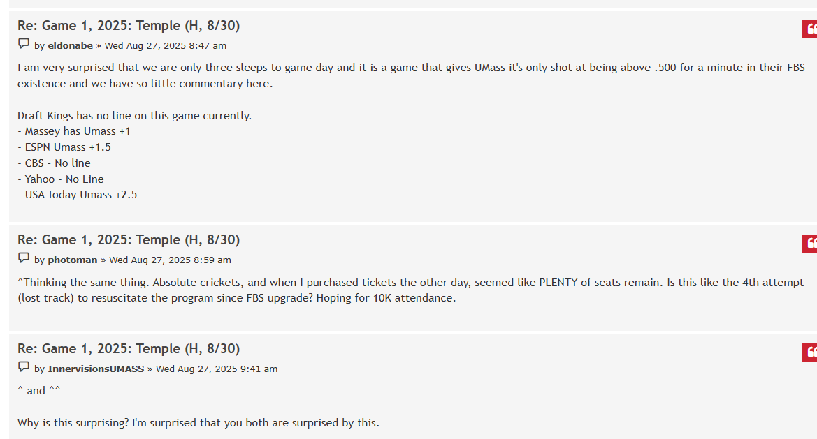Quote photoman's post using the red quote icon
Viewport: 817px width, 439px height.
point(810,244)
